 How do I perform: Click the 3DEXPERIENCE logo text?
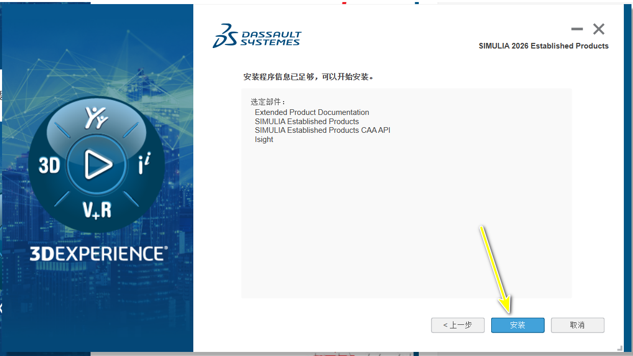[98, 253]
